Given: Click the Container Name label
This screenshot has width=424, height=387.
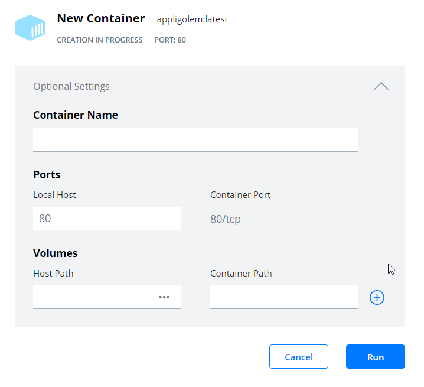Looking at the screenshot, I should [x=76, y=115].
